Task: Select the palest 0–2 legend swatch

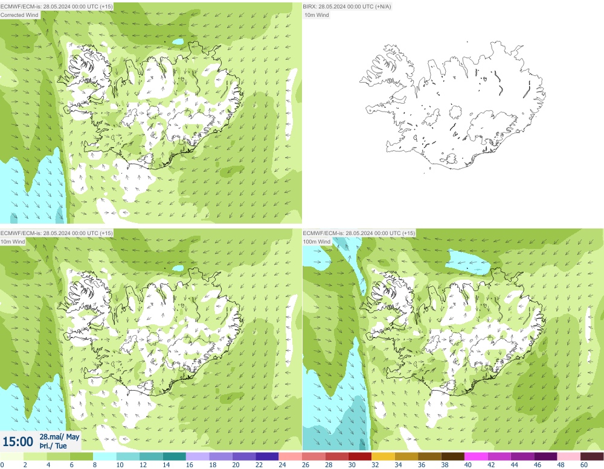Action: pos(11,456)
